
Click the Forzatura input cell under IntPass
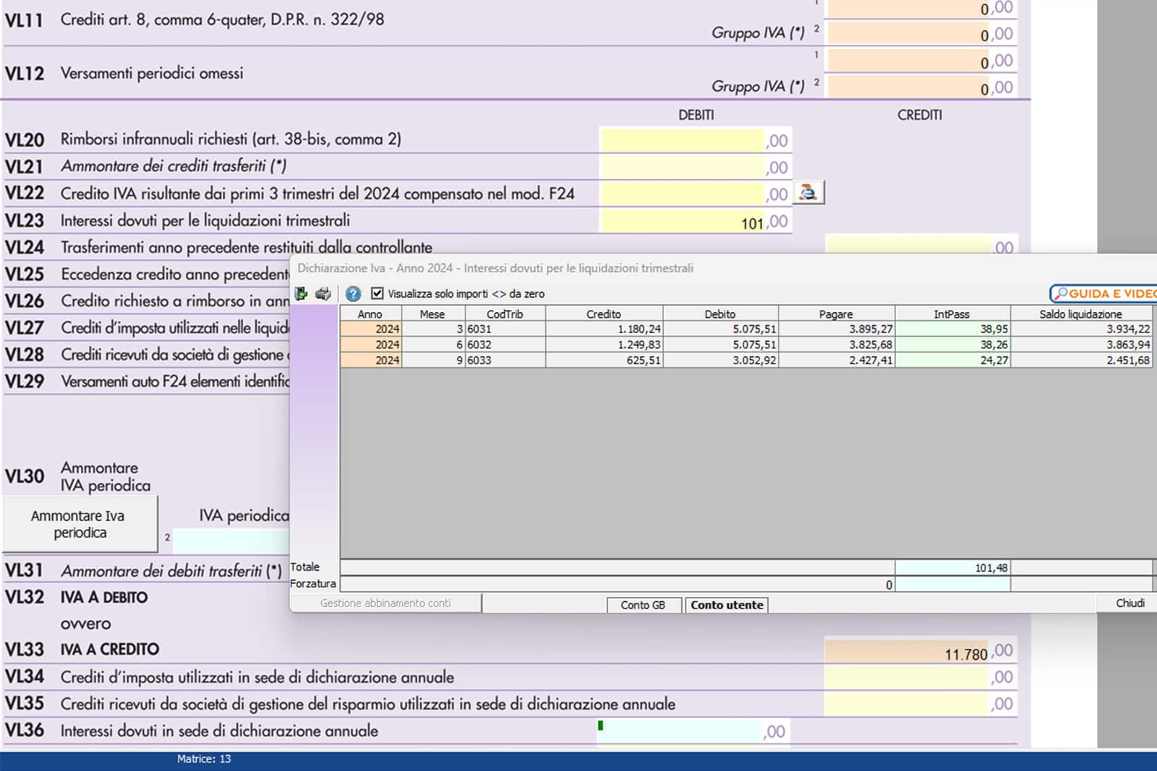click(x=952, y=585)
